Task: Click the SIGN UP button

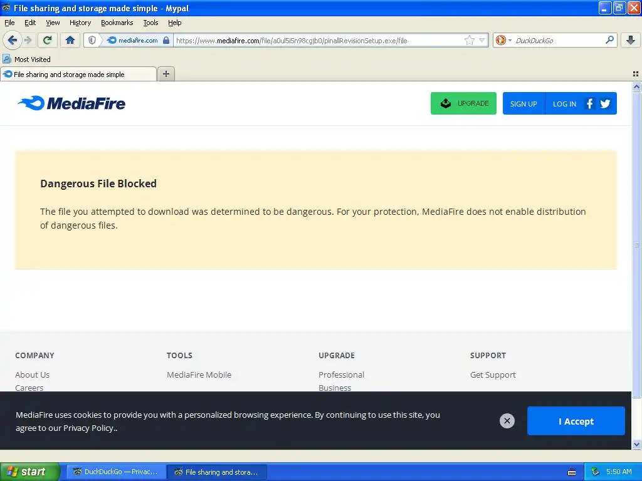Action: (524, 103)
